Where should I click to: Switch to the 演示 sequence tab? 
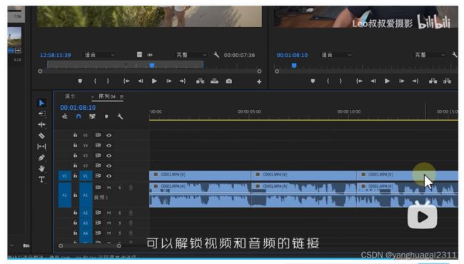pyautogui.click(x=70, y=96)
